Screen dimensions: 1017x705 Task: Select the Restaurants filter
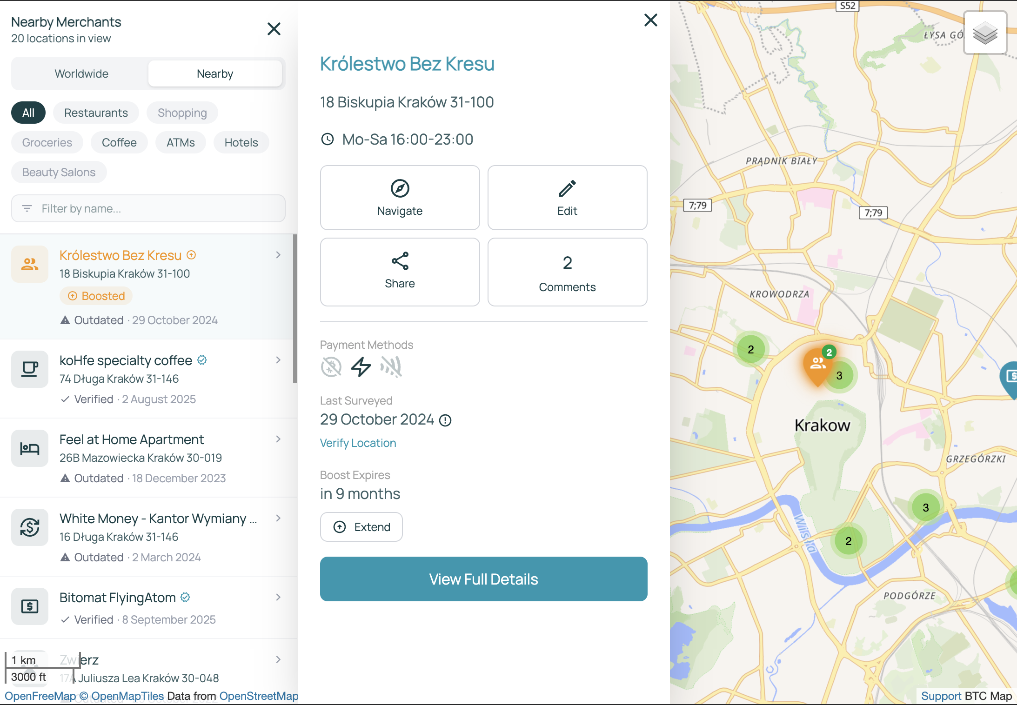(96, 113)
